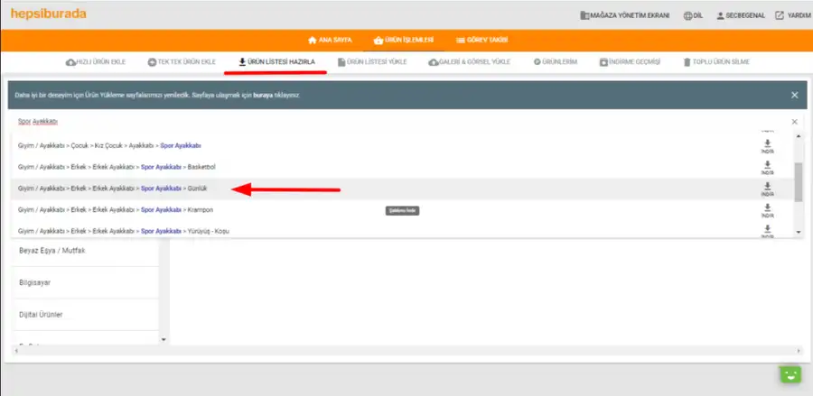
Task: Go to ANA SAYFA tab
Action: [330, 40]
